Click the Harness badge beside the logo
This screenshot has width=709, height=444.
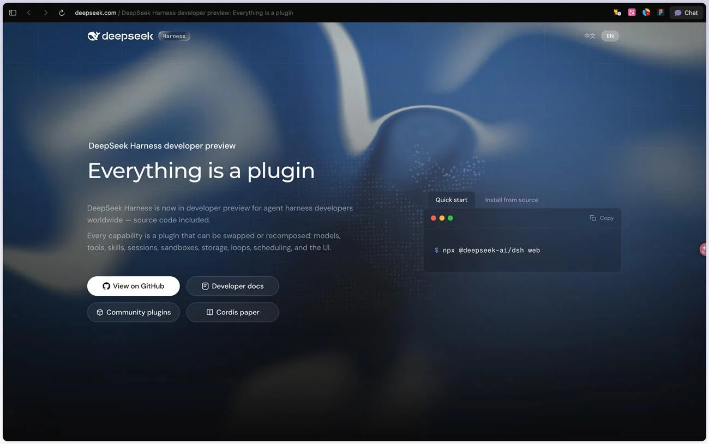click(174, 36)
